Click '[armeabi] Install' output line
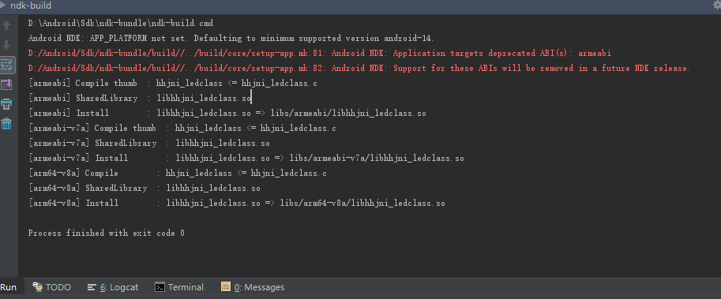 (x=227, y=113)
